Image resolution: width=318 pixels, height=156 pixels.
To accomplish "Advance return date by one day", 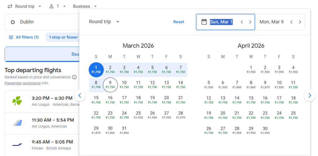I will (300, 22).
